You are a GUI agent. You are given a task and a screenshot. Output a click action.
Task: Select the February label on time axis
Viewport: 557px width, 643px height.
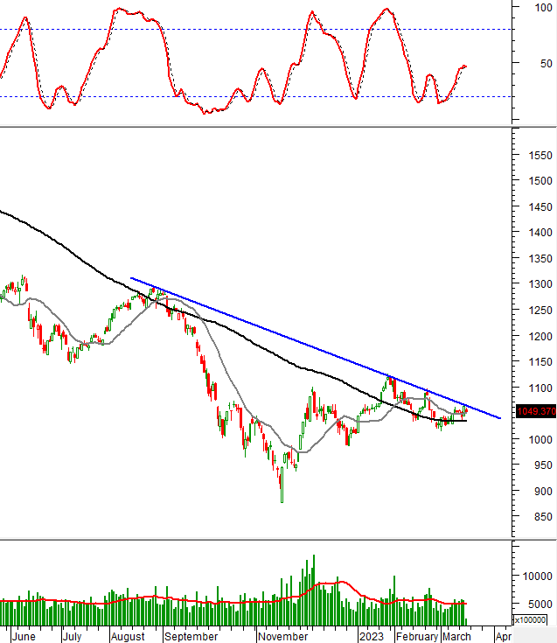point(417,637)
